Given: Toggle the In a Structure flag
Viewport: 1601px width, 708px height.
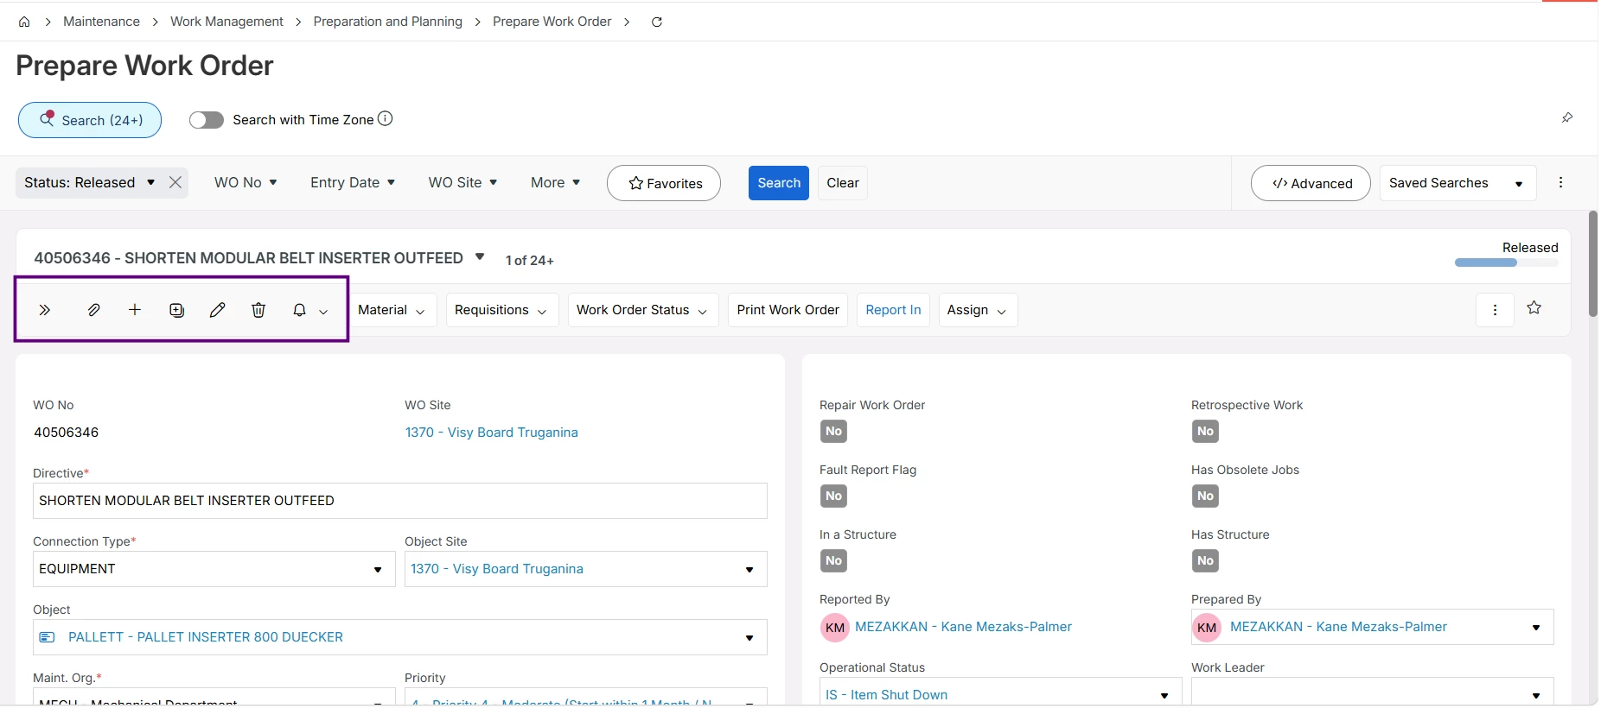Looking at the screenshot, I should 833,561.
